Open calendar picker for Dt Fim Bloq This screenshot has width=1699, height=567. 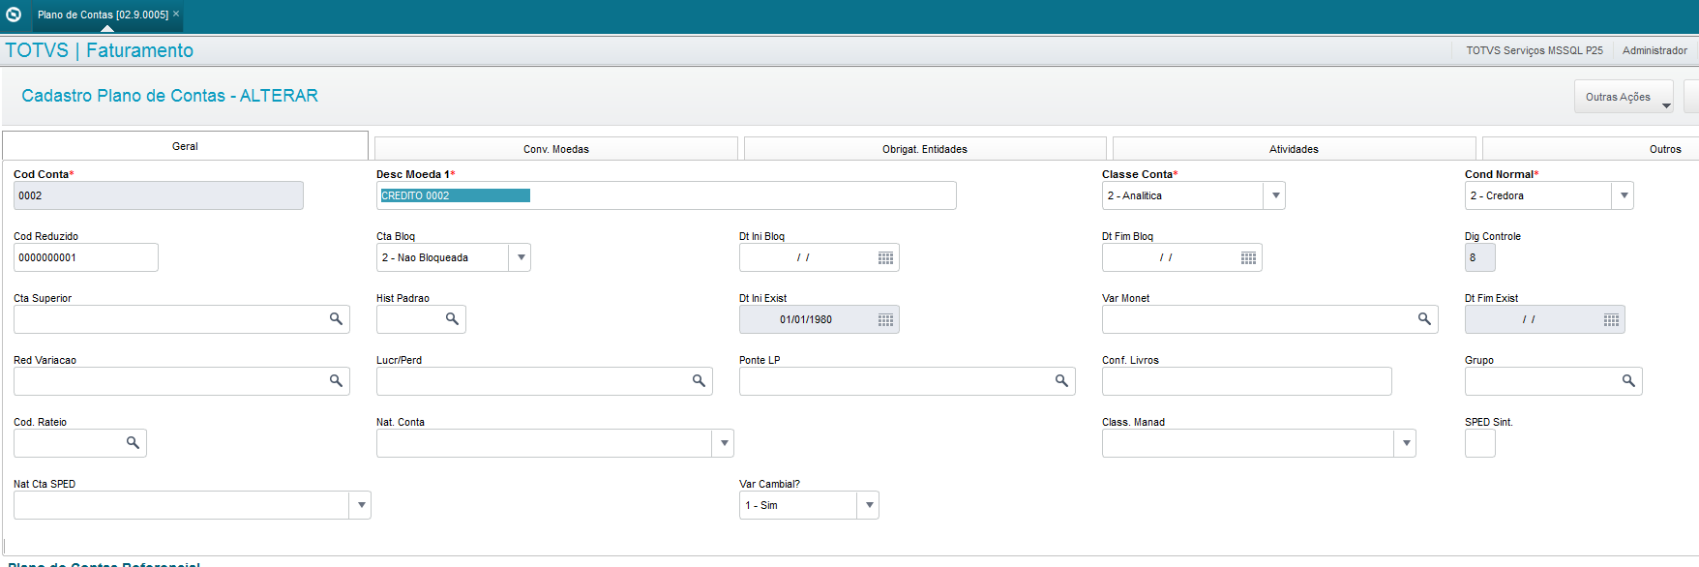tap(1248, 257)
